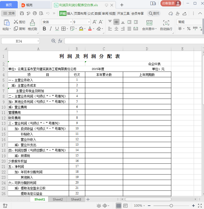Image resolution: width=204 pixels, height=209 pixels.
Task: Open the font size dropdown
Action: pyautogui.click(x=89, y=22)
